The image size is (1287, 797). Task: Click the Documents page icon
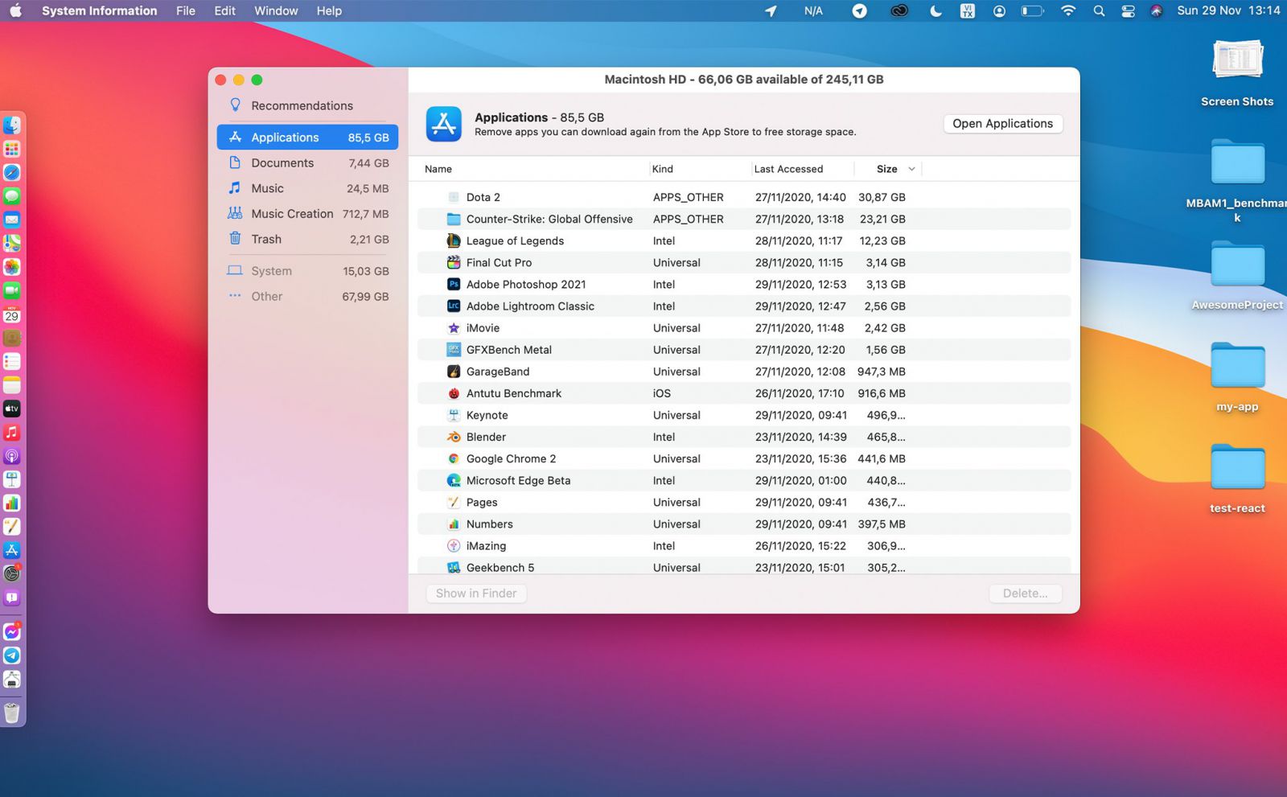pyautogui.click(x=235, y=162)
